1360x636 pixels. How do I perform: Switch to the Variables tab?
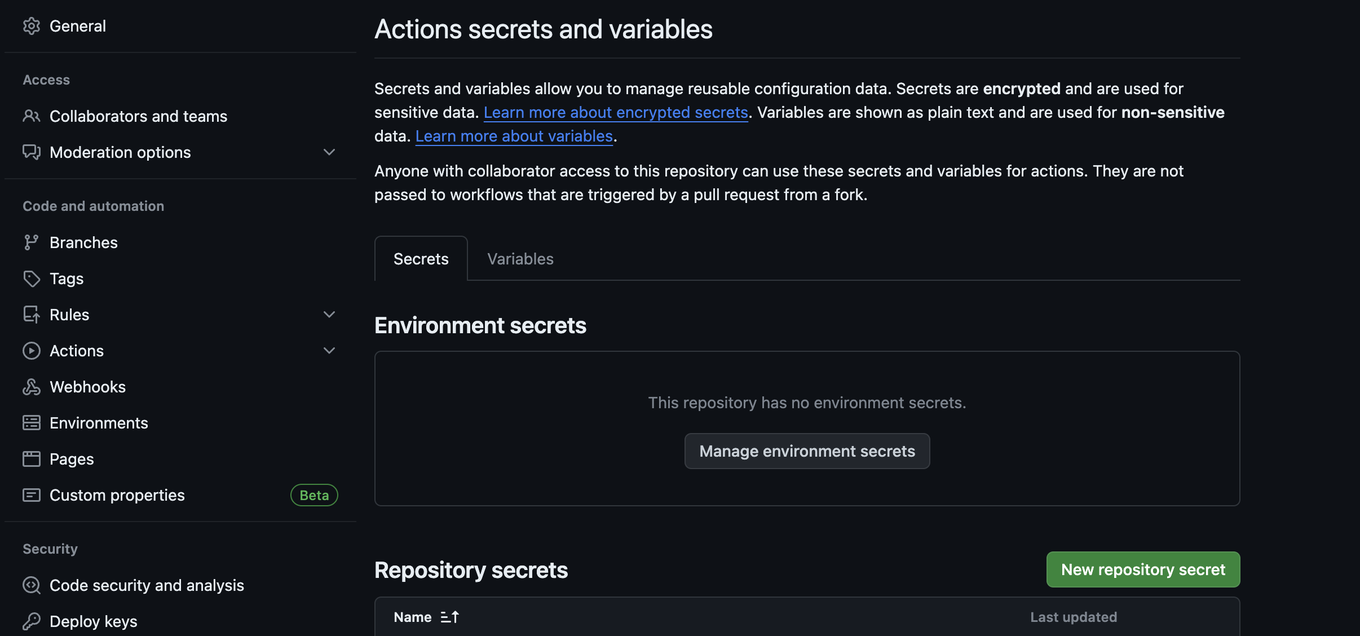click(519, 259)
